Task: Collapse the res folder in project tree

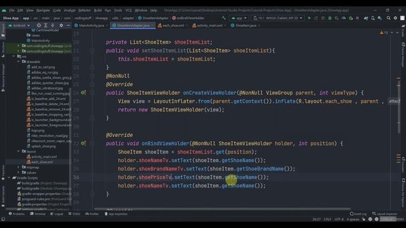Action: [13, 56]
